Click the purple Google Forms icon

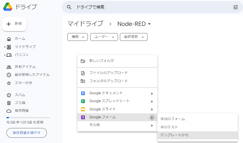[83, 117]
